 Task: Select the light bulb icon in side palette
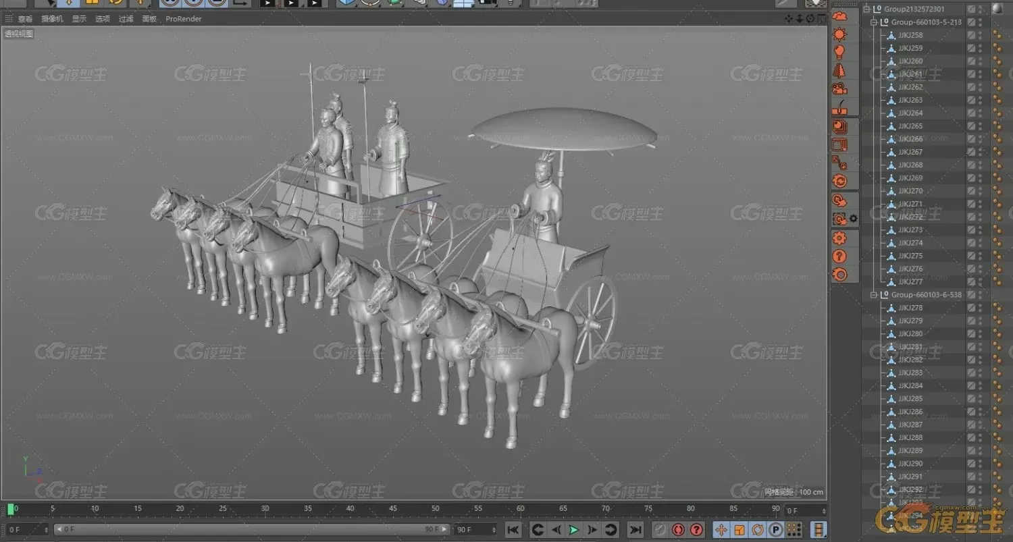[839, 52]
